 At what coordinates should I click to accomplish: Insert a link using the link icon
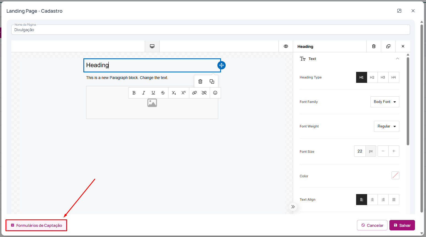coord(194,93)
